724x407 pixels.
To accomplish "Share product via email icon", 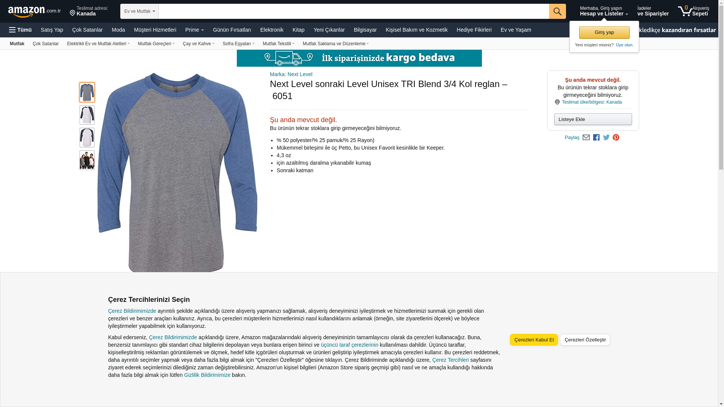I will pyautogui.click(x=586, y=138).
